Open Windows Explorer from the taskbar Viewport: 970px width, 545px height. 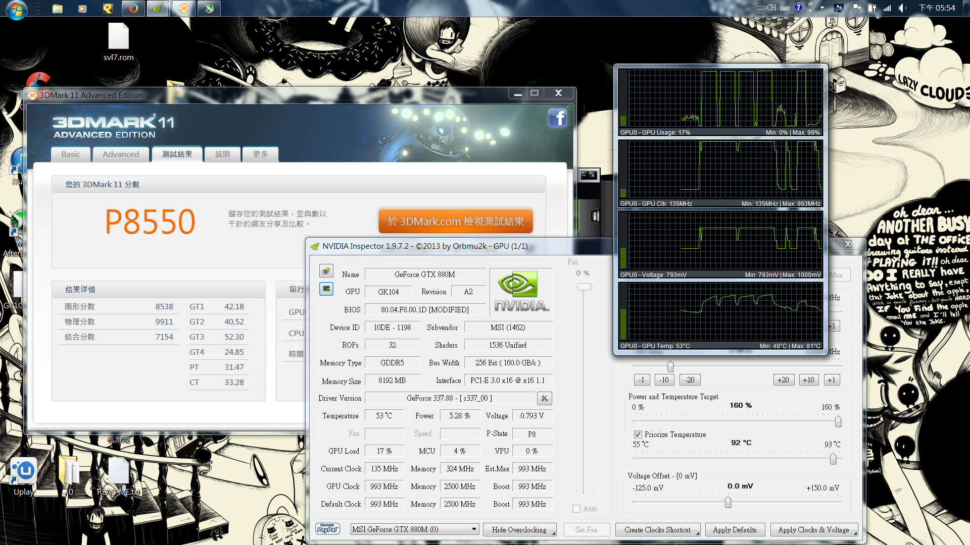(58, 9)
